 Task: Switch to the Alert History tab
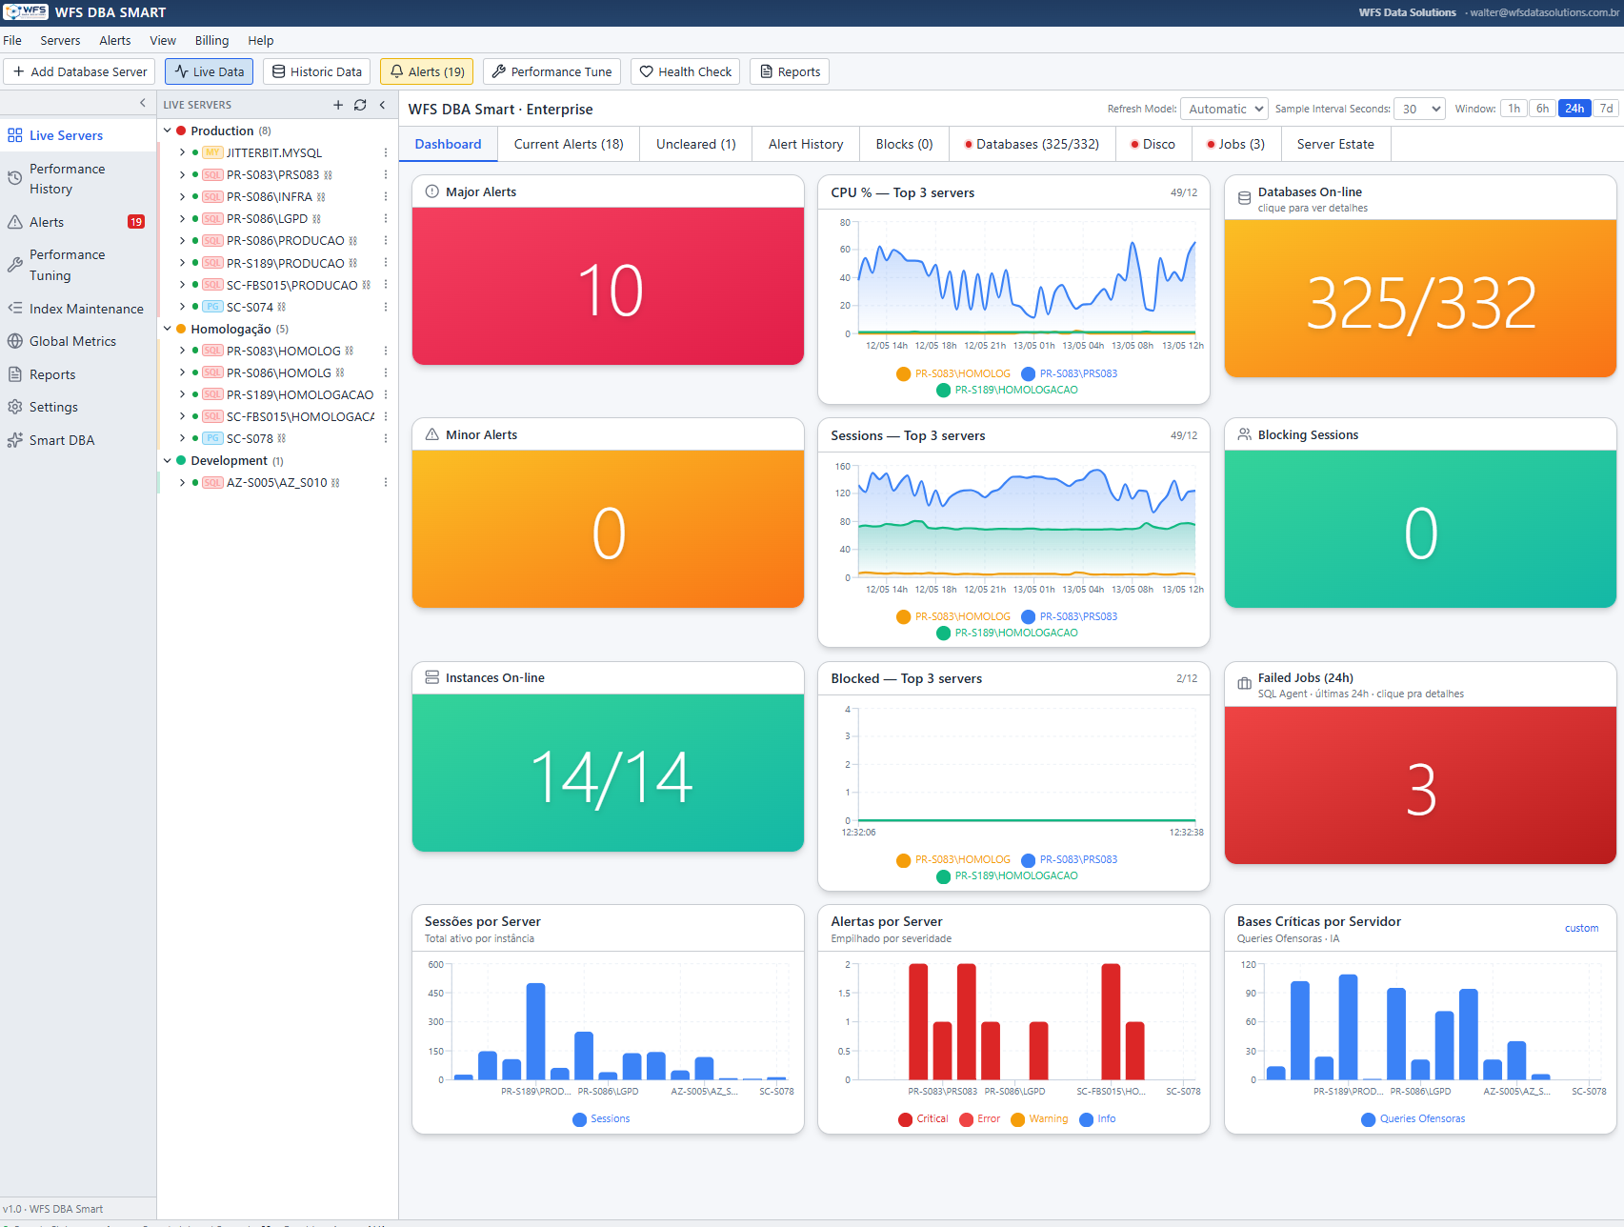pyautogui.click(x=806, y=144)
